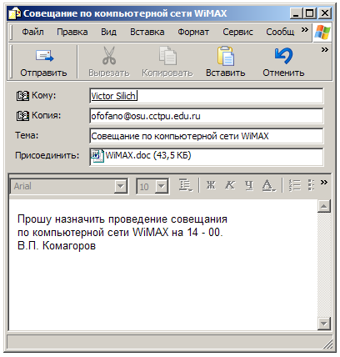Maximize the message window

point(309,13)
